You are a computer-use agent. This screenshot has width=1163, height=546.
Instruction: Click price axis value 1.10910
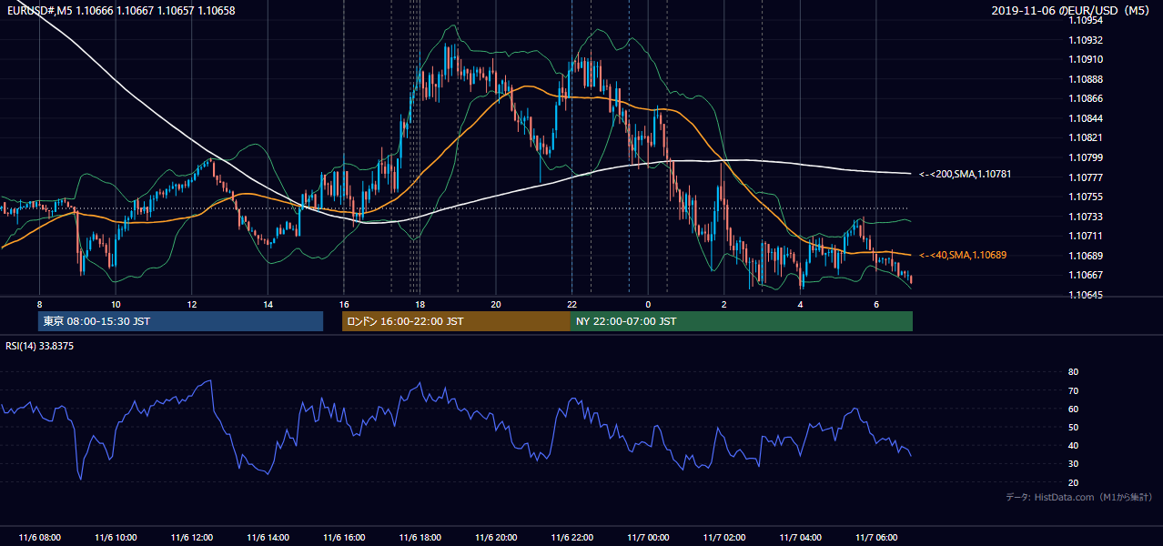click(x=1085, y=59)
